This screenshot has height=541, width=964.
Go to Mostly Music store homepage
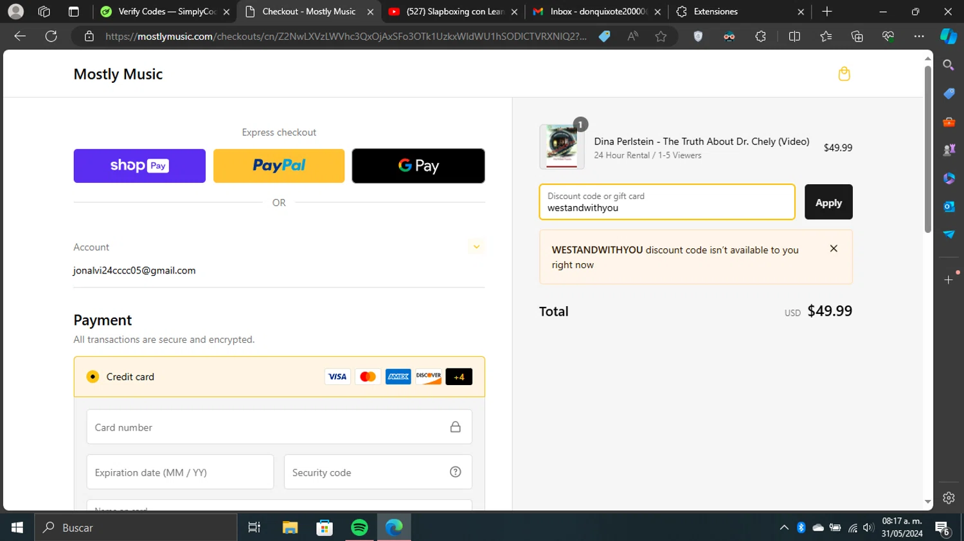(118, 74)
